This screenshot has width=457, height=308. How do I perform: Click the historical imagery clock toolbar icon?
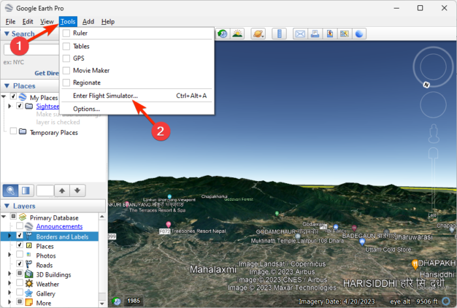pos(223,34)
